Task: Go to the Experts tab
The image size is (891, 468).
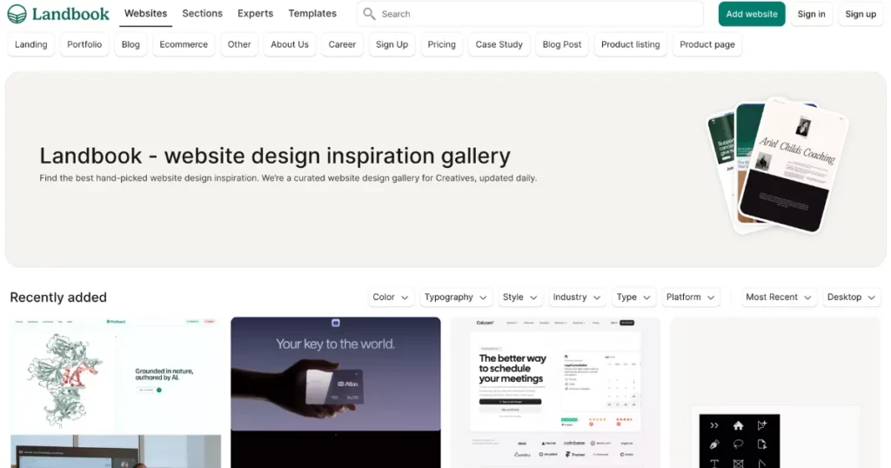Action: (255, 14)
